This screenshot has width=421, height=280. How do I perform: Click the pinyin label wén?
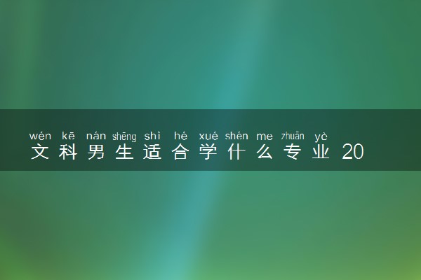point(40,136)
